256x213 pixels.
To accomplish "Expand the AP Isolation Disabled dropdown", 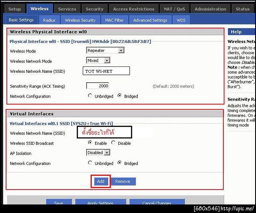I will pyautogui.click(x=98, y=153).
